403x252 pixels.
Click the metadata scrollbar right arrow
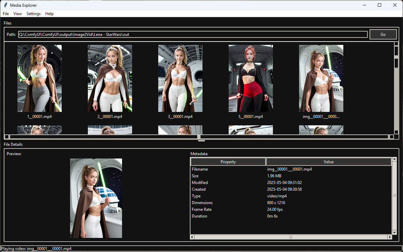point(390,237)
